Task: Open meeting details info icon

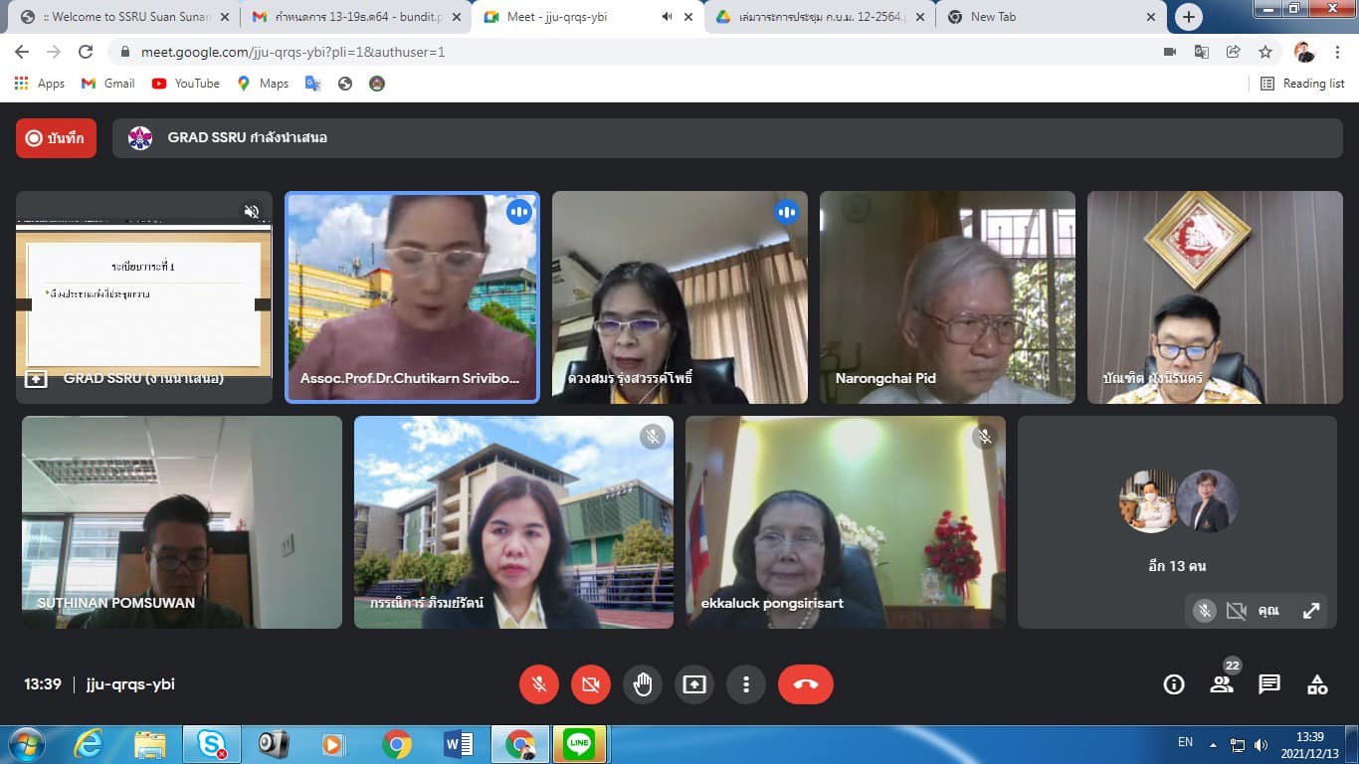Action: (1174, 684)
